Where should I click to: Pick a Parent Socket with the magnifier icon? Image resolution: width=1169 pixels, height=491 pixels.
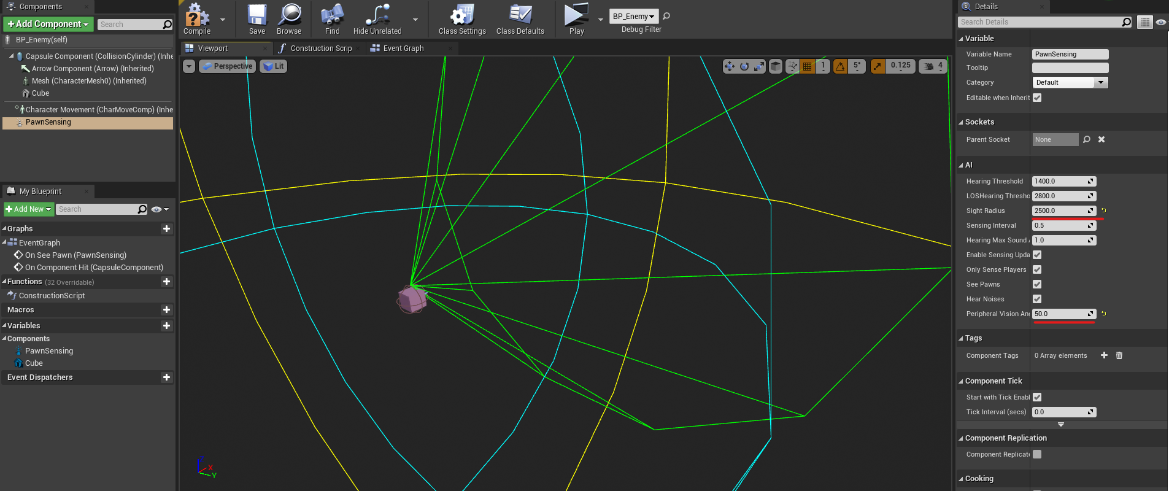click(1087, 139)
